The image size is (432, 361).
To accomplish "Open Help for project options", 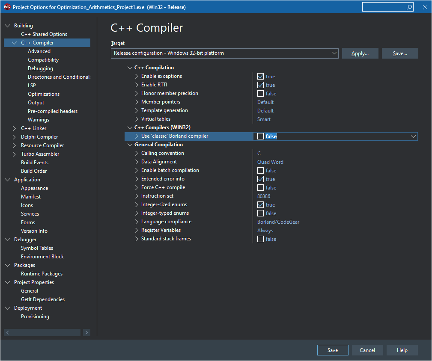I will click(x=402, y=350).
